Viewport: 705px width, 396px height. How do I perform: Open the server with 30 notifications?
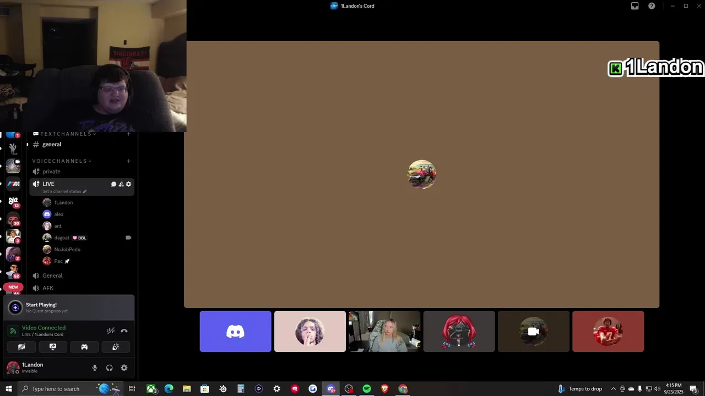coord(13,219)
